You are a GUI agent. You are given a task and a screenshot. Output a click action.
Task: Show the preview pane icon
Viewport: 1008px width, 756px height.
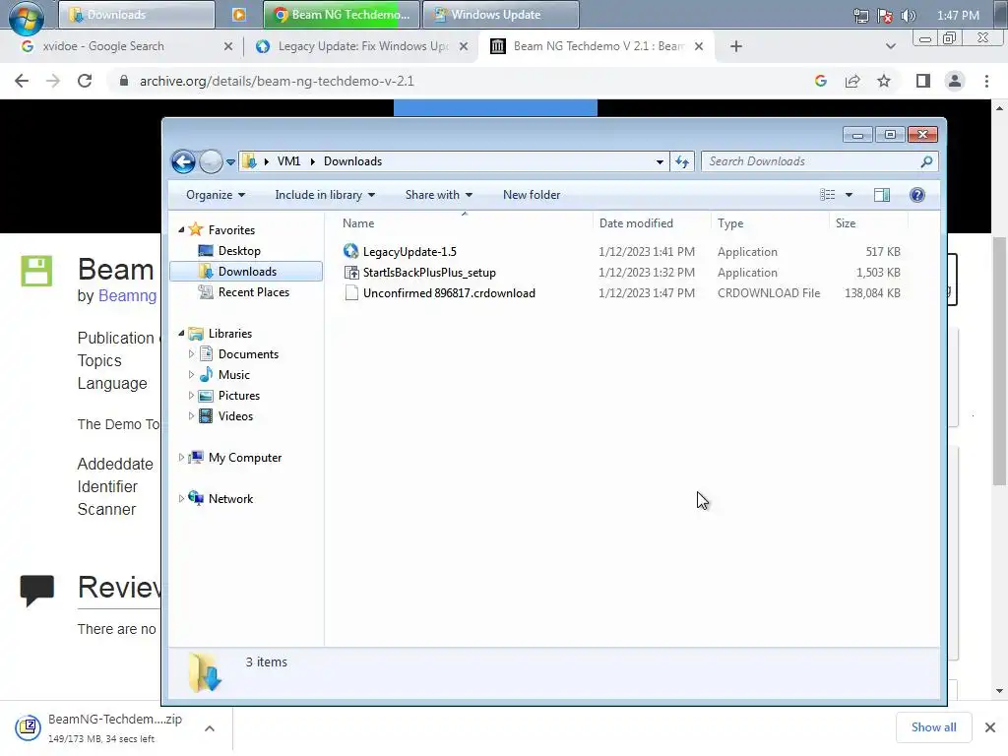(882, 195)
